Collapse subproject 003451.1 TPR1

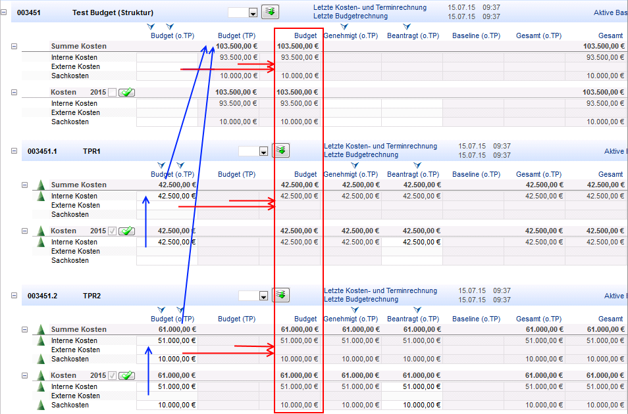click(x=14, y=151)
